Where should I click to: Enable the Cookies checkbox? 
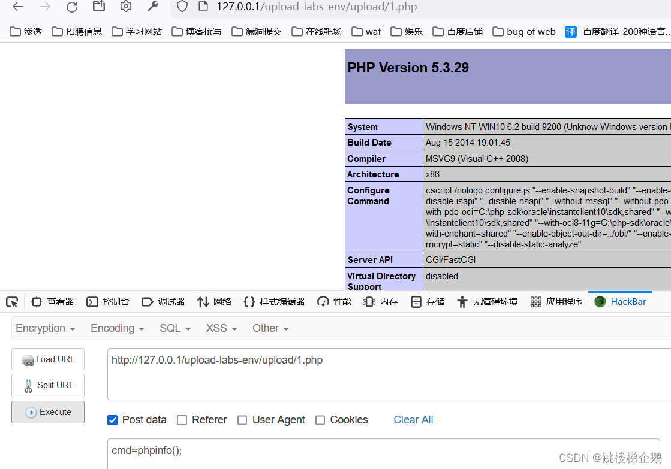pos(320,420)
